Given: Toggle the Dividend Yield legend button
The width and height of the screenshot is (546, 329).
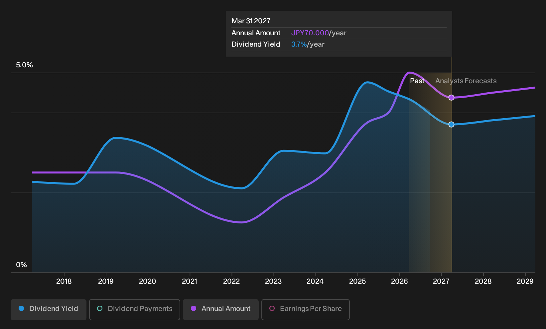Looking at the screenshot, I should pyautogui.click(x=49, y=309).
